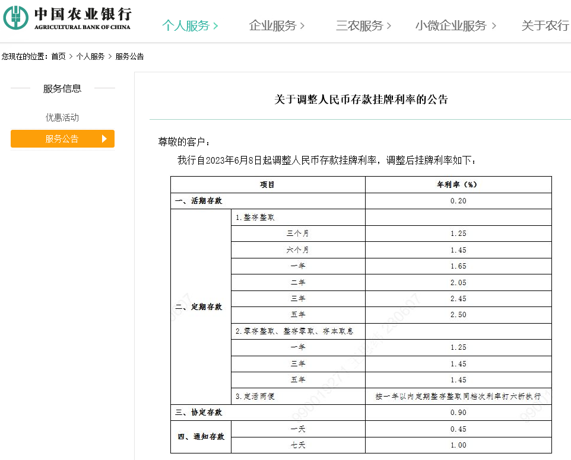Open the 个人服务 navigation menu
Image resolution: width=571 pixels, height=460 pixels.
click(185, 26)
